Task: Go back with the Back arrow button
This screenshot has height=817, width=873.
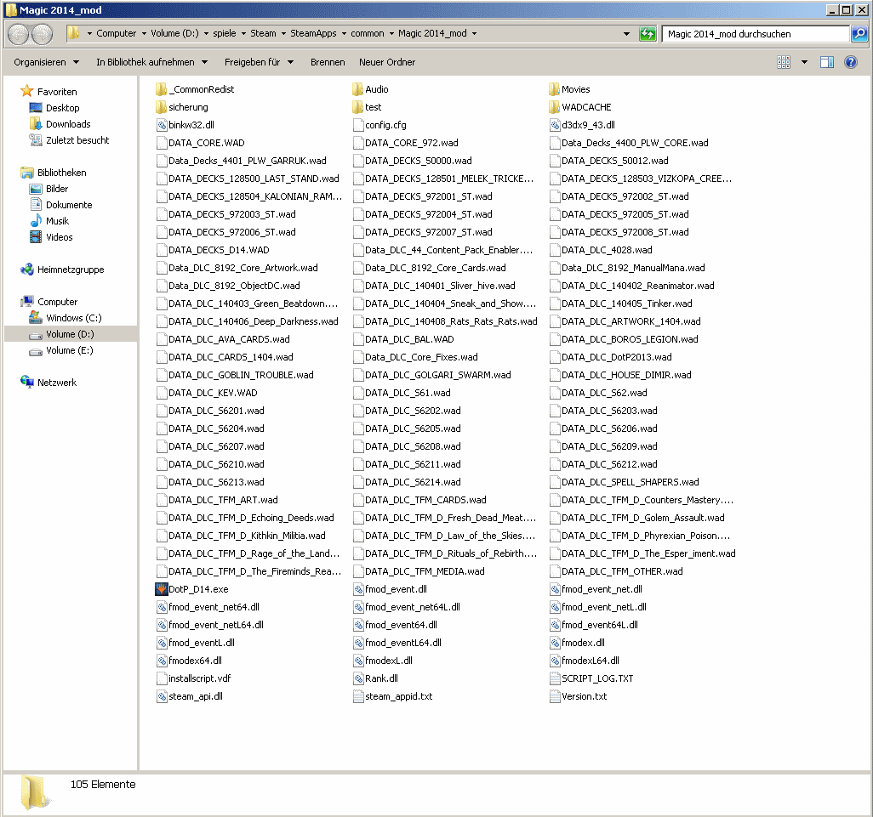Action: (19, 34)
